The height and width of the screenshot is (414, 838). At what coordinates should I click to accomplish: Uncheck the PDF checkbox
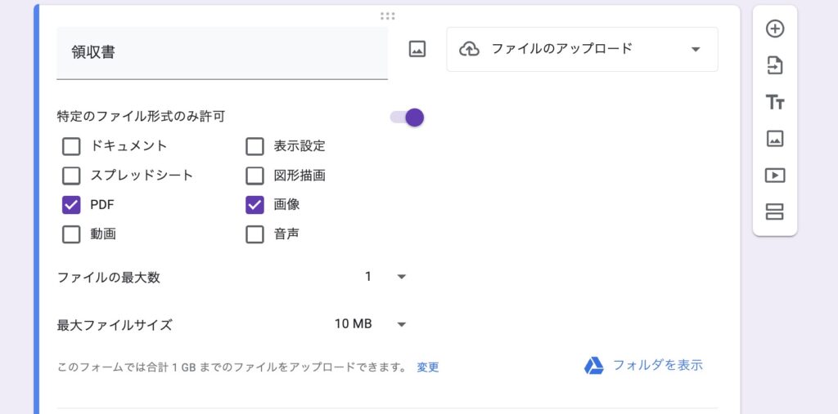coord(71,205)
